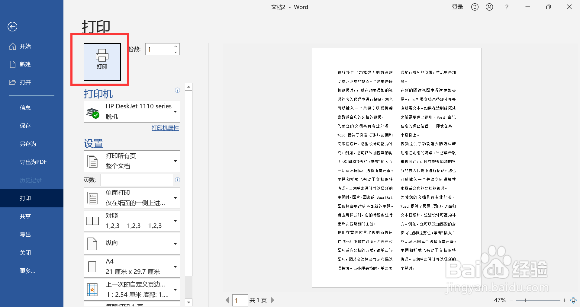
Task: Click the settings scrollbar down arrow
Action: tap(188, 302)
